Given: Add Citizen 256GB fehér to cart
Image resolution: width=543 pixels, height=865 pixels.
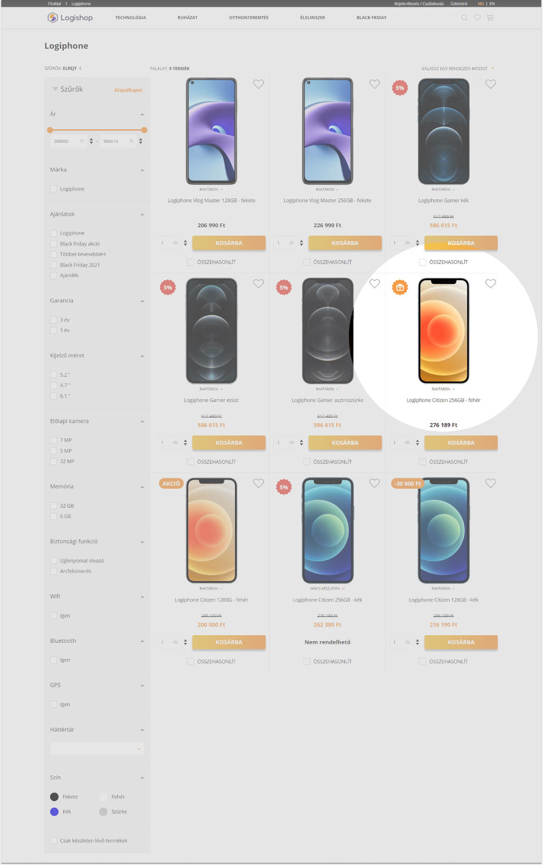Looking at the screenshot, I should click(461, 443).
